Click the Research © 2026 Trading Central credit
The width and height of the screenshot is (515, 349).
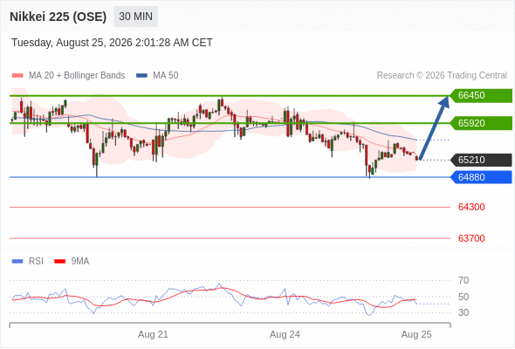442,76
